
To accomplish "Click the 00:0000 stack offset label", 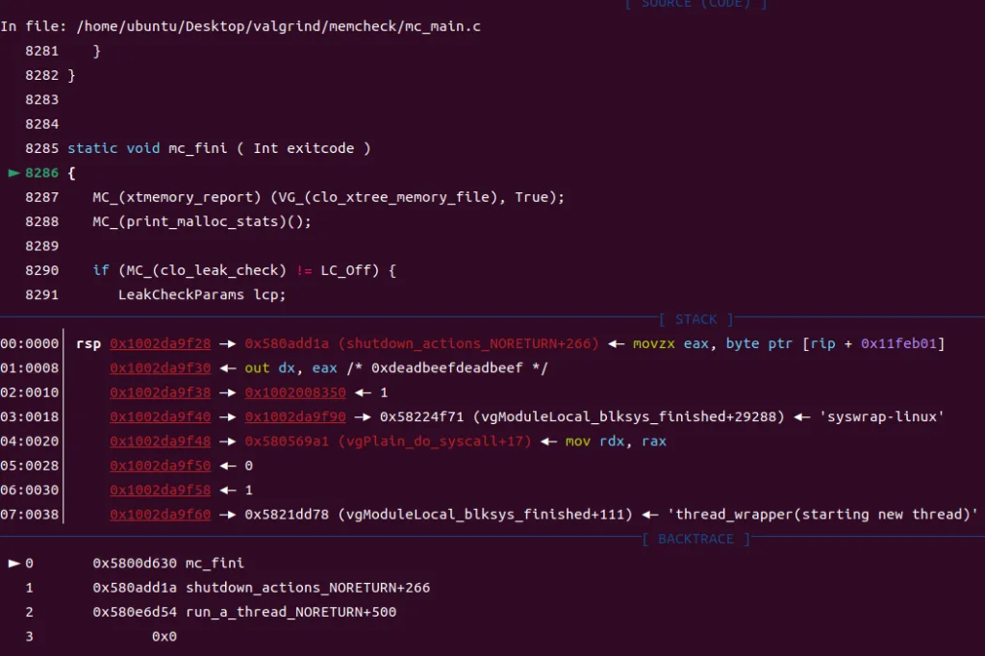I will (x=29, y=343).
